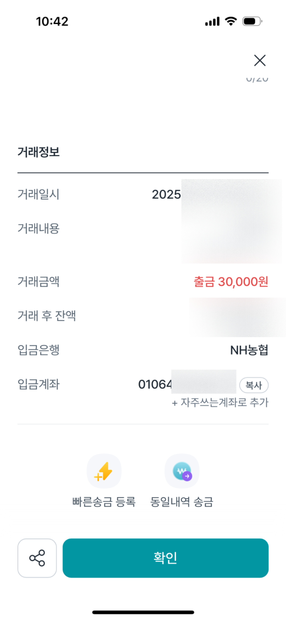This screenshot has height=620, width=286.
Task: Tap the NH농협 bank name
Action: pyautogui.click(x=249, y=350)
